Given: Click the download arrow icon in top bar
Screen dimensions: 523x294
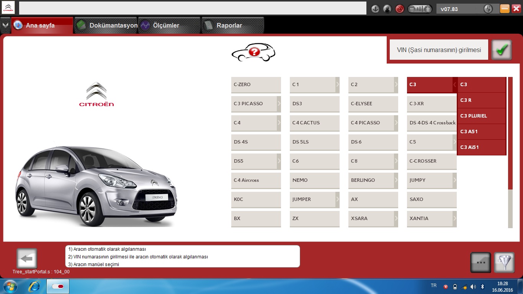Looking at the screenshot, I should click(x=375, y=9).
